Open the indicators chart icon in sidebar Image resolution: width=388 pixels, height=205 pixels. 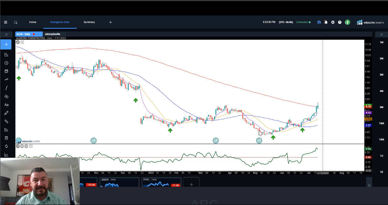click(x=6, y=55)
